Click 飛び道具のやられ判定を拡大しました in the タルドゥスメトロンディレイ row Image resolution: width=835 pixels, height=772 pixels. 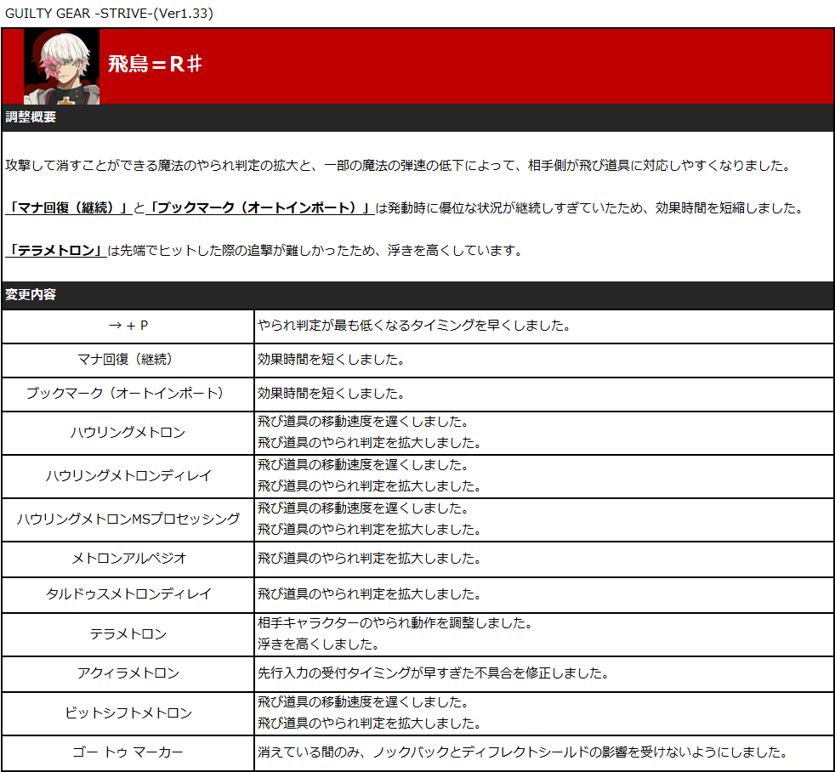point(370,594)
